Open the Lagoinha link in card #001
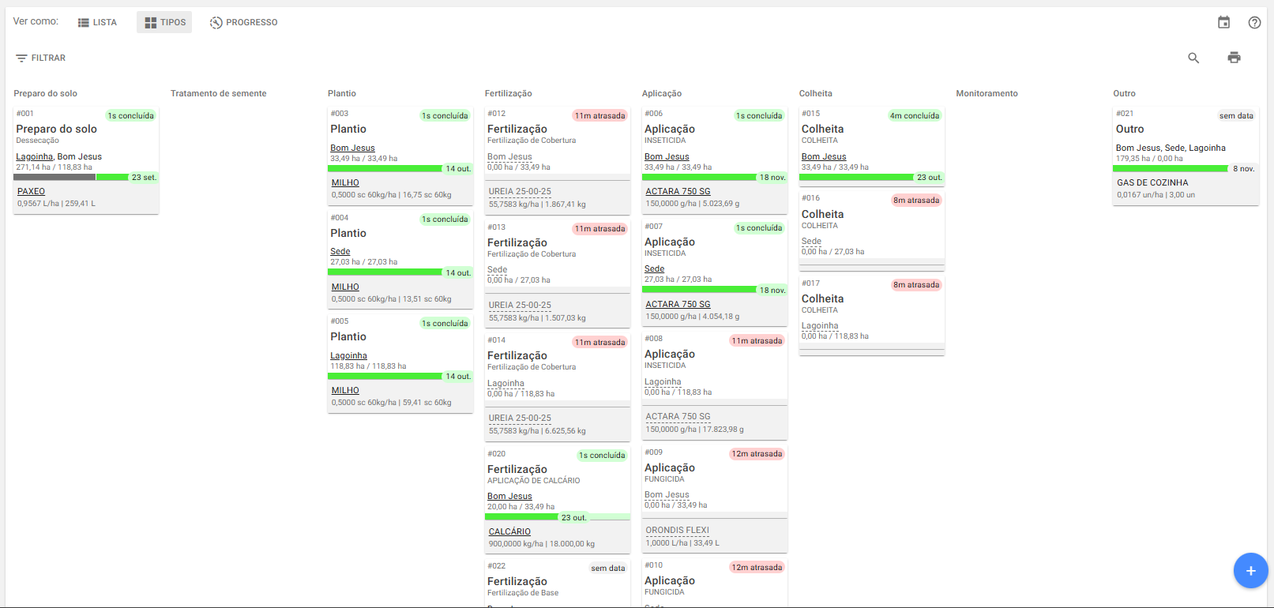This screenshot has width=1274, height=608. pos(35,156)
